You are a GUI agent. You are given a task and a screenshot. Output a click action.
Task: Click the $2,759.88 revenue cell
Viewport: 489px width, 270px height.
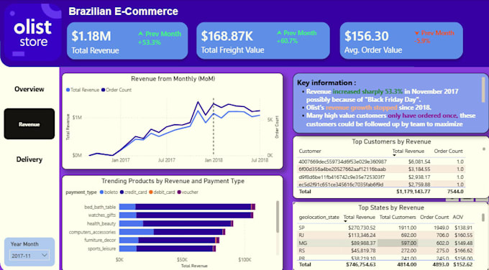(419, 185)
